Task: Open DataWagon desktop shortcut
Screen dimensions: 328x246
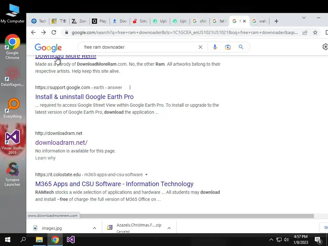Action: (x=12, y=76)
